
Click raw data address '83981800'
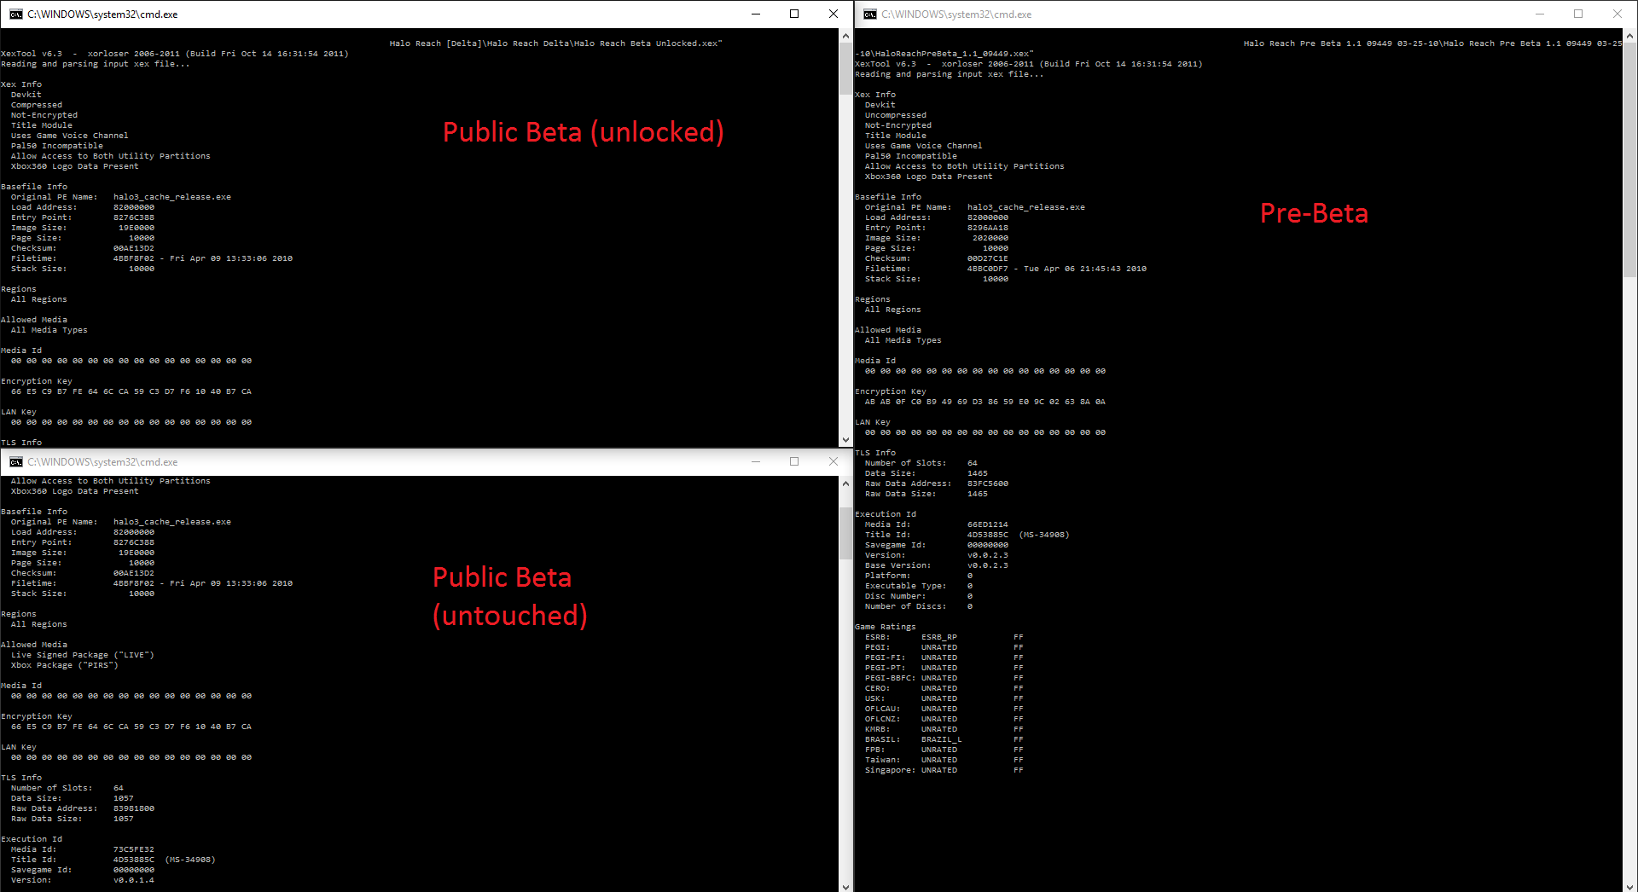[133, 808]
